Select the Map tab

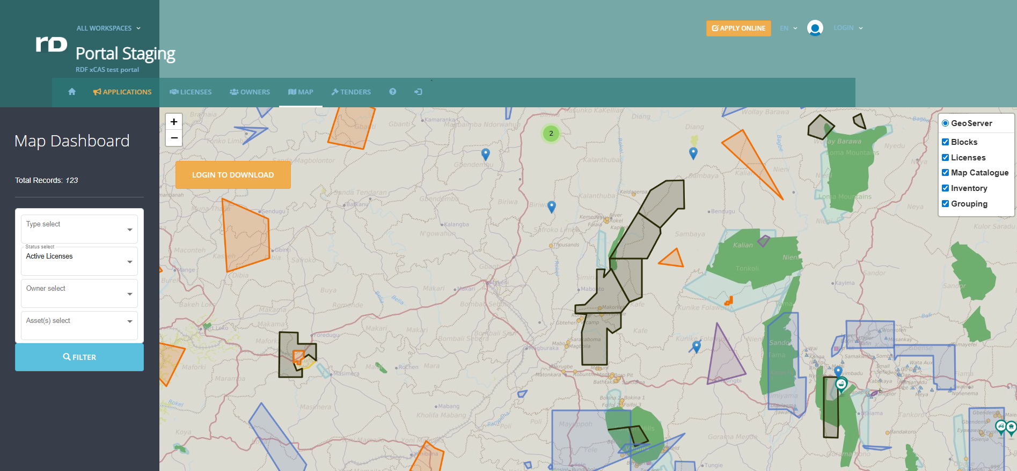tap(301, 92)
